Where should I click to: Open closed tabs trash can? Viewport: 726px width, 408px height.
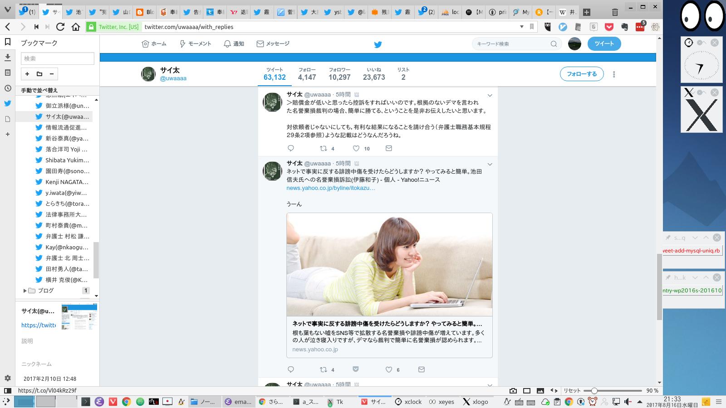pyautogui.click(x=615, y=12)
